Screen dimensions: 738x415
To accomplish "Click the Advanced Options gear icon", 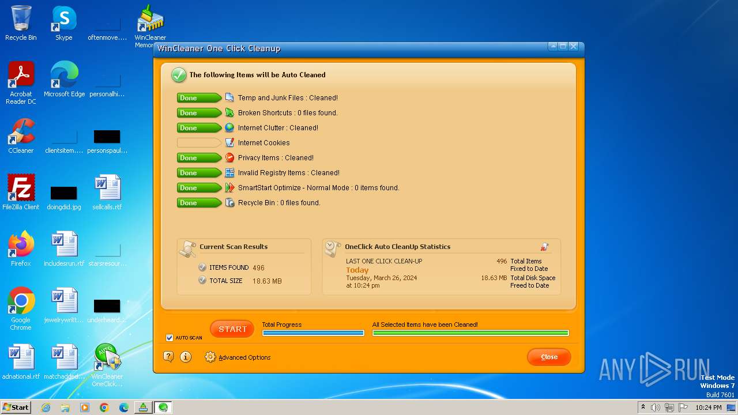I will point(210,357).
